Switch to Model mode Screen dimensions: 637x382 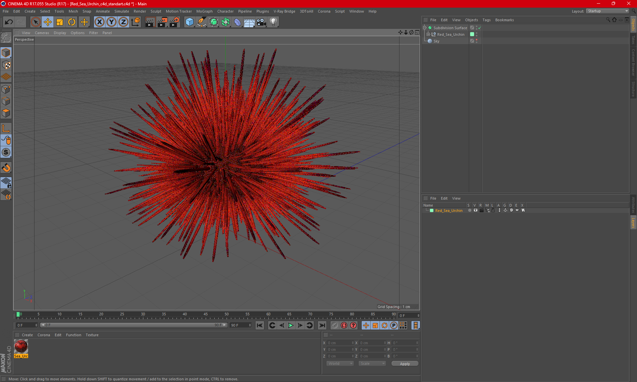point(6,53)
